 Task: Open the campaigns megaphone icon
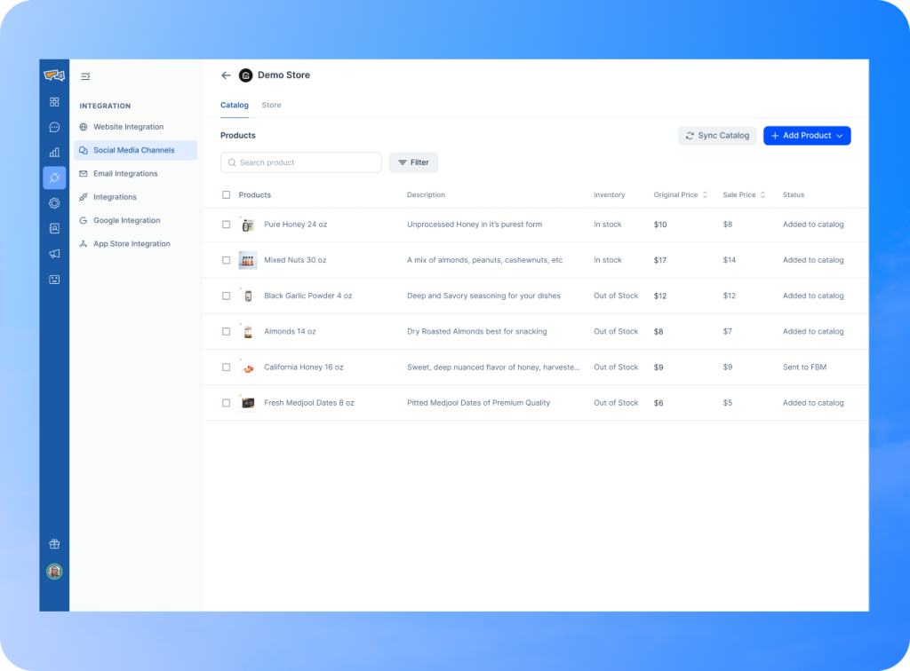pyautogui.click(x=54, y=253)
